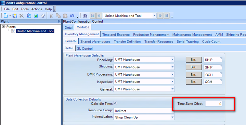Image resolution: width=246 pixels, height=125 pixels.
Task: Open the AMM tab
Action: click(219, 35)
